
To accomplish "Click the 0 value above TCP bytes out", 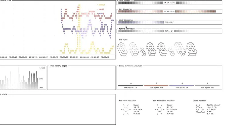I will tap(208, 83).
